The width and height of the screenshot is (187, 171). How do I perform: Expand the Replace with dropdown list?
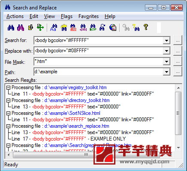(x=166, y=51)
